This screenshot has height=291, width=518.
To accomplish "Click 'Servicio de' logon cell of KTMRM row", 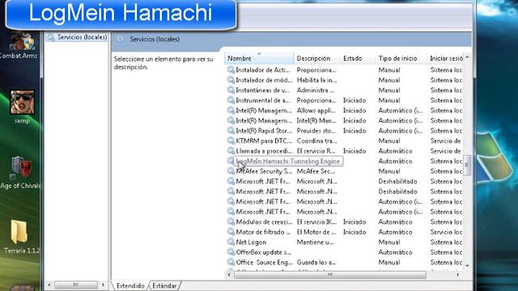I will click(445, 141).
